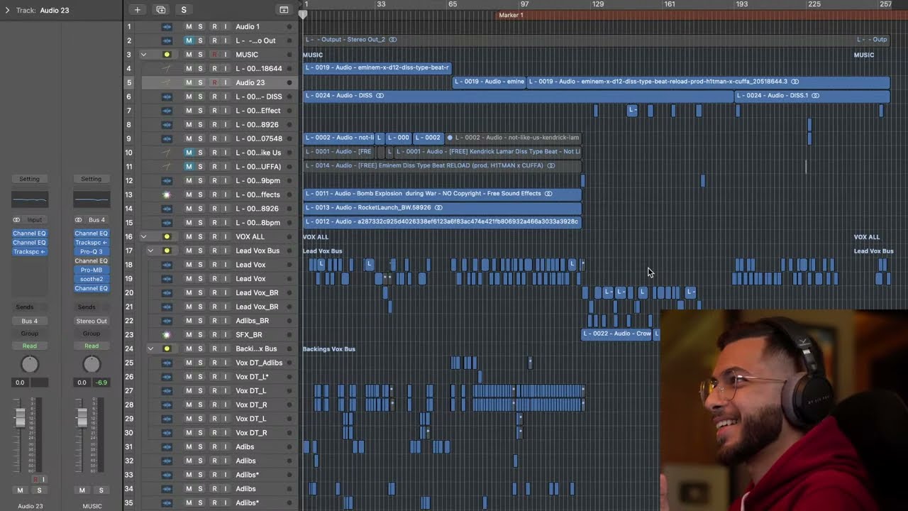The height and width of the screenshot is (511, 908).
Task: Click the yellow stack icon on MUSIC track
Action: [167, 55]
